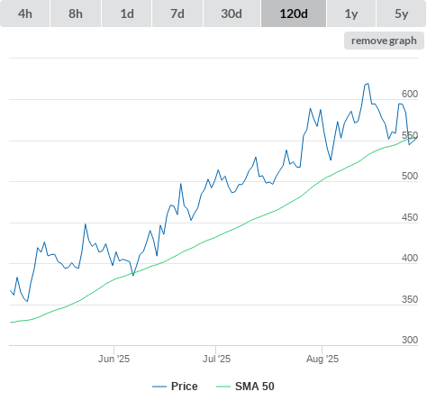This screenshot has height=410, width=427.
Task: Click the 600 y-axis label
Action: point(410,94)
